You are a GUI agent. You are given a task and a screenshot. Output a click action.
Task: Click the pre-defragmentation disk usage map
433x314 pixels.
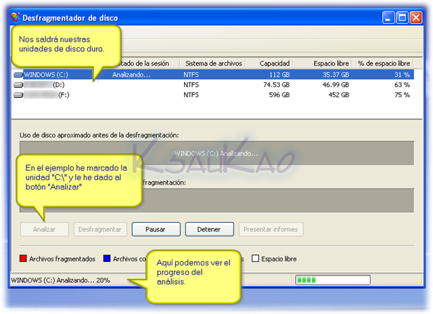coord(216,153)
